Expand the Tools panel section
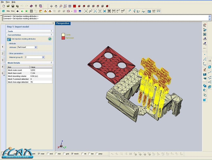Image resolution: width=212 pixels, height=160 pixels. [51, 31]
